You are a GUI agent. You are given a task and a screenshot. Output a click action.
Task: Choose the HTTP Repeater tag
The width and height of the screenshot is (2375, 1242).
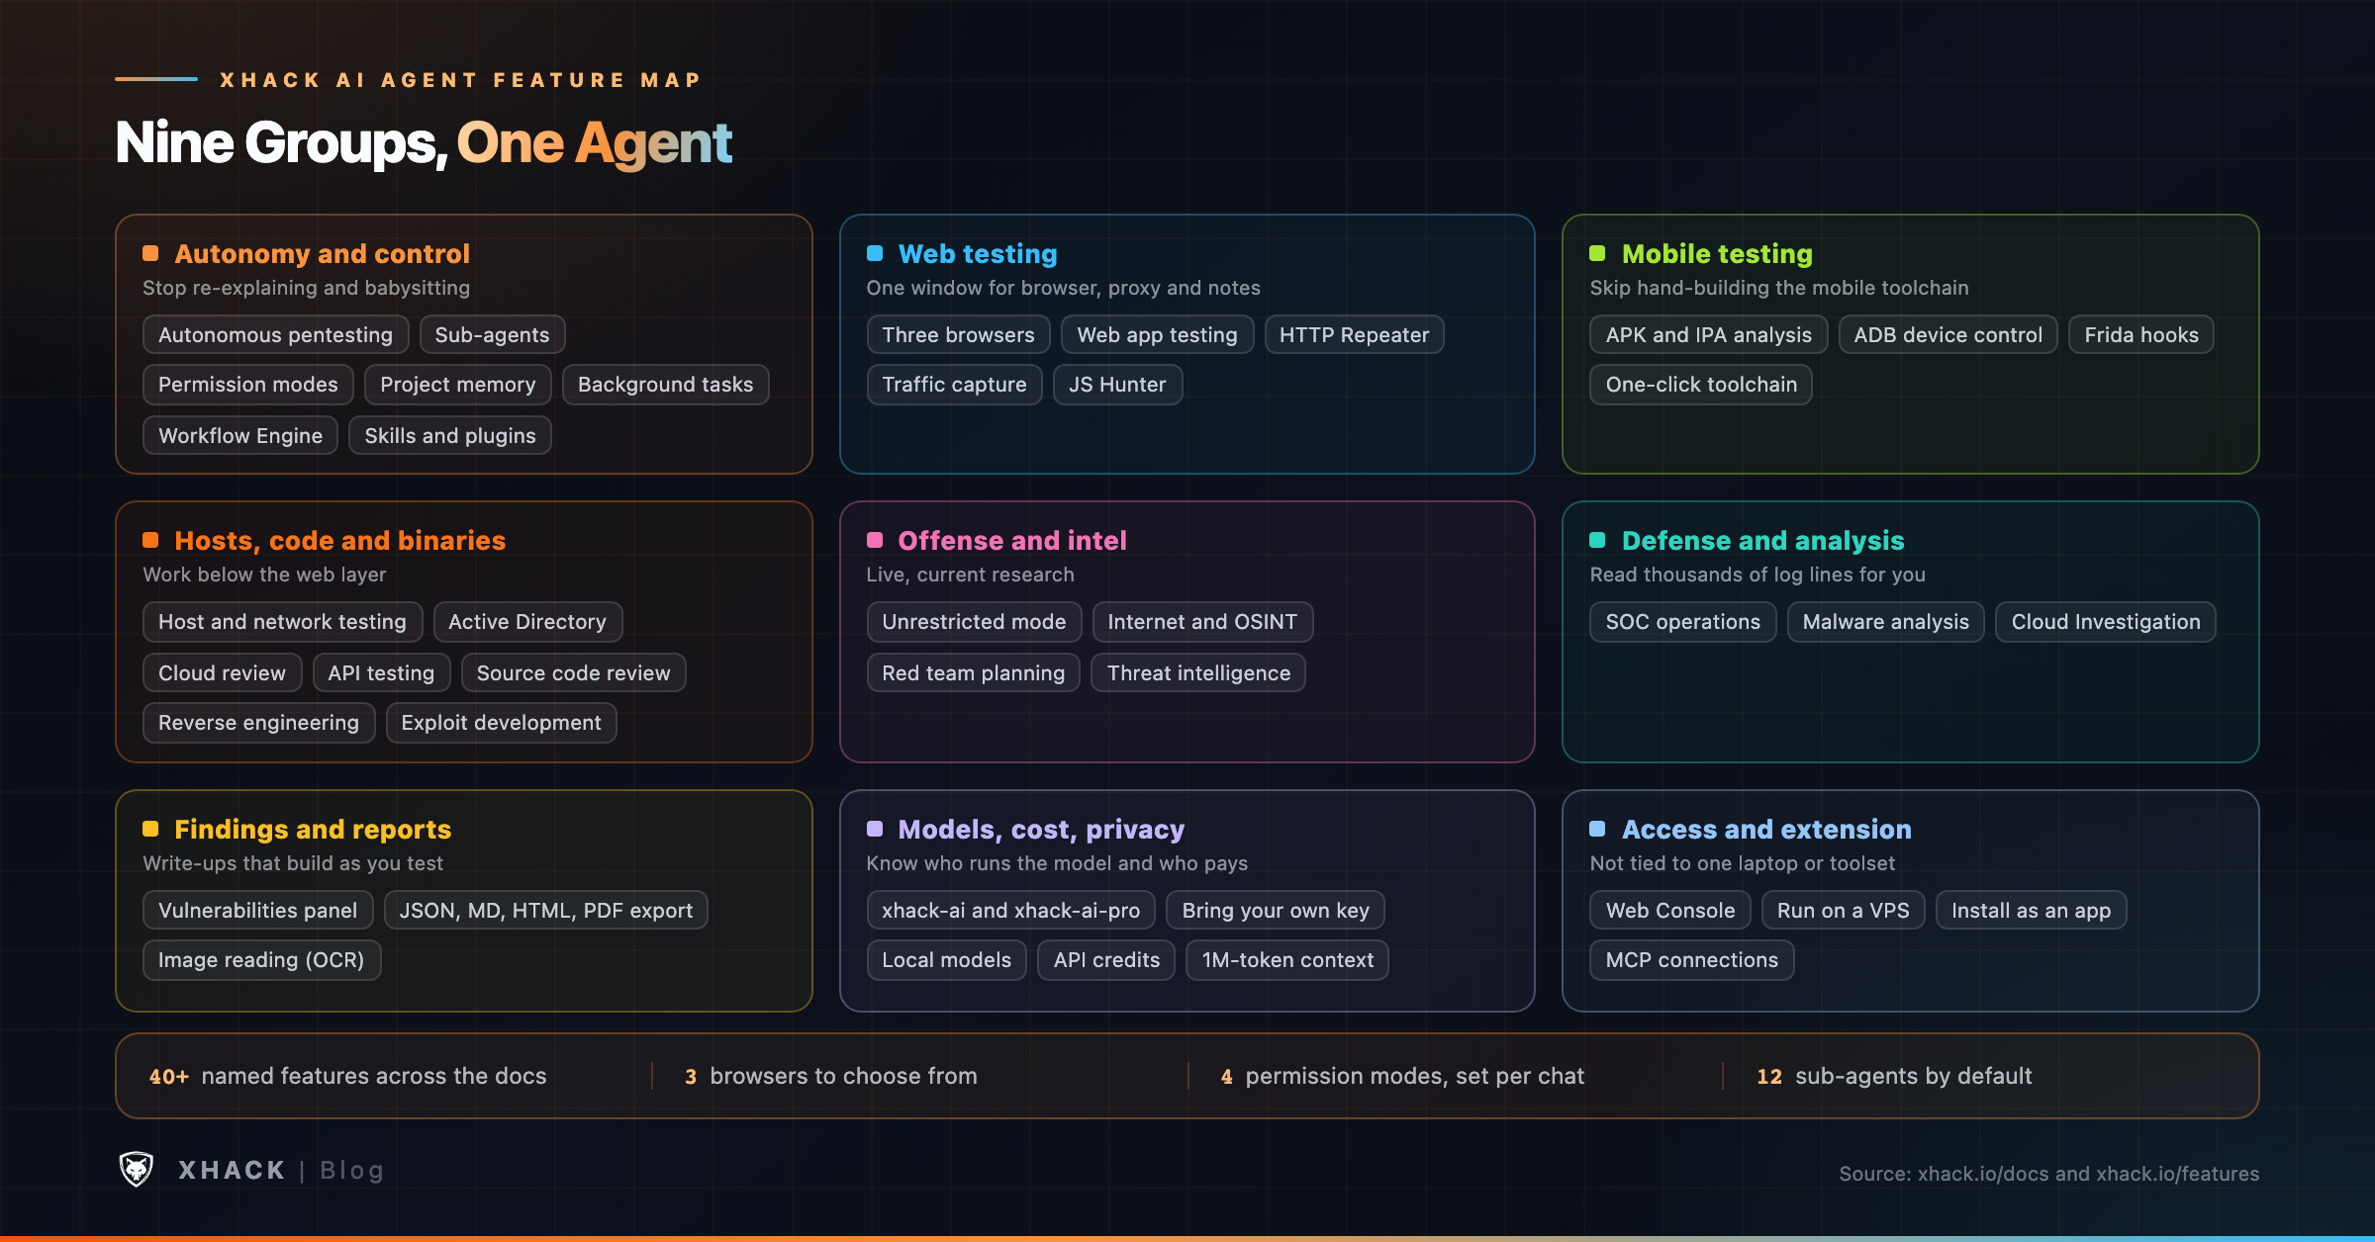coord(1354,334)
